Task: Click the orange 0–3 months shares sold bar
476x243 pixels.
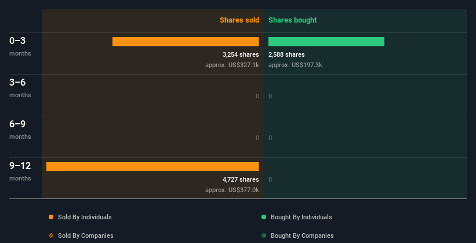Action: tap(186, 42)
